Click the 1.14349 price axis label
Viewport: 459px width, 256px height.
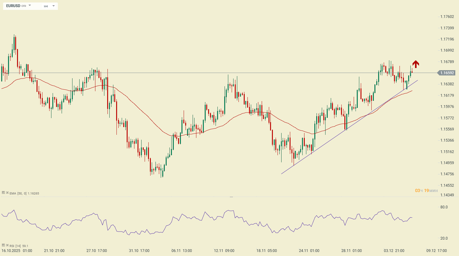coord(447,195)
